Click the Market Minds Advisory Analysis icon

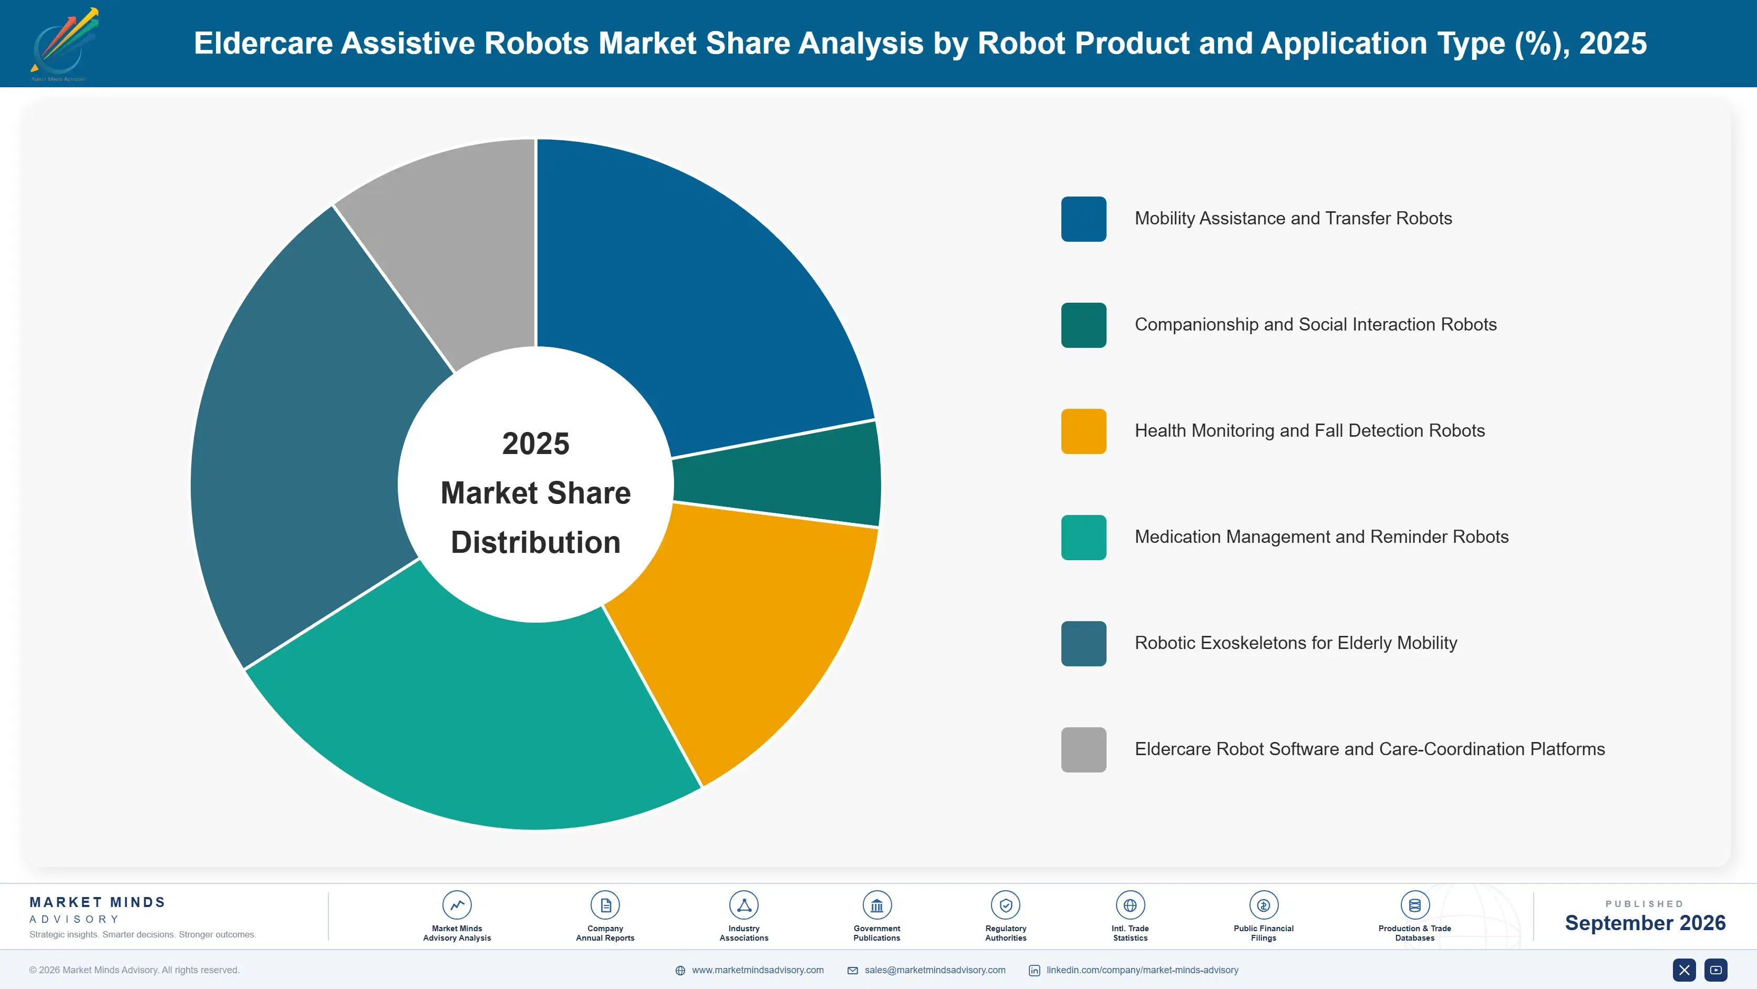tap(456, 905)
